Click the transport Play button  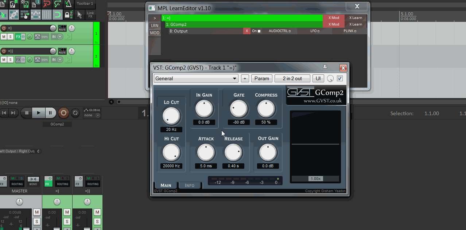click(38, 113)
